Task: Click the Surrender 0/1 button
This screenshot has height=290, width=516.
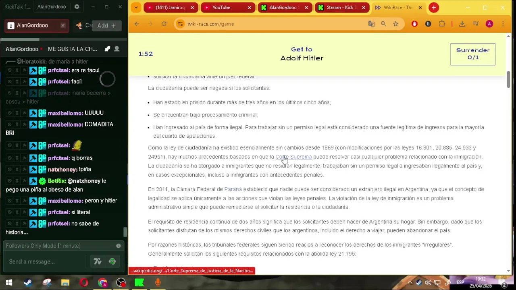Action: (x=473, y=54)
